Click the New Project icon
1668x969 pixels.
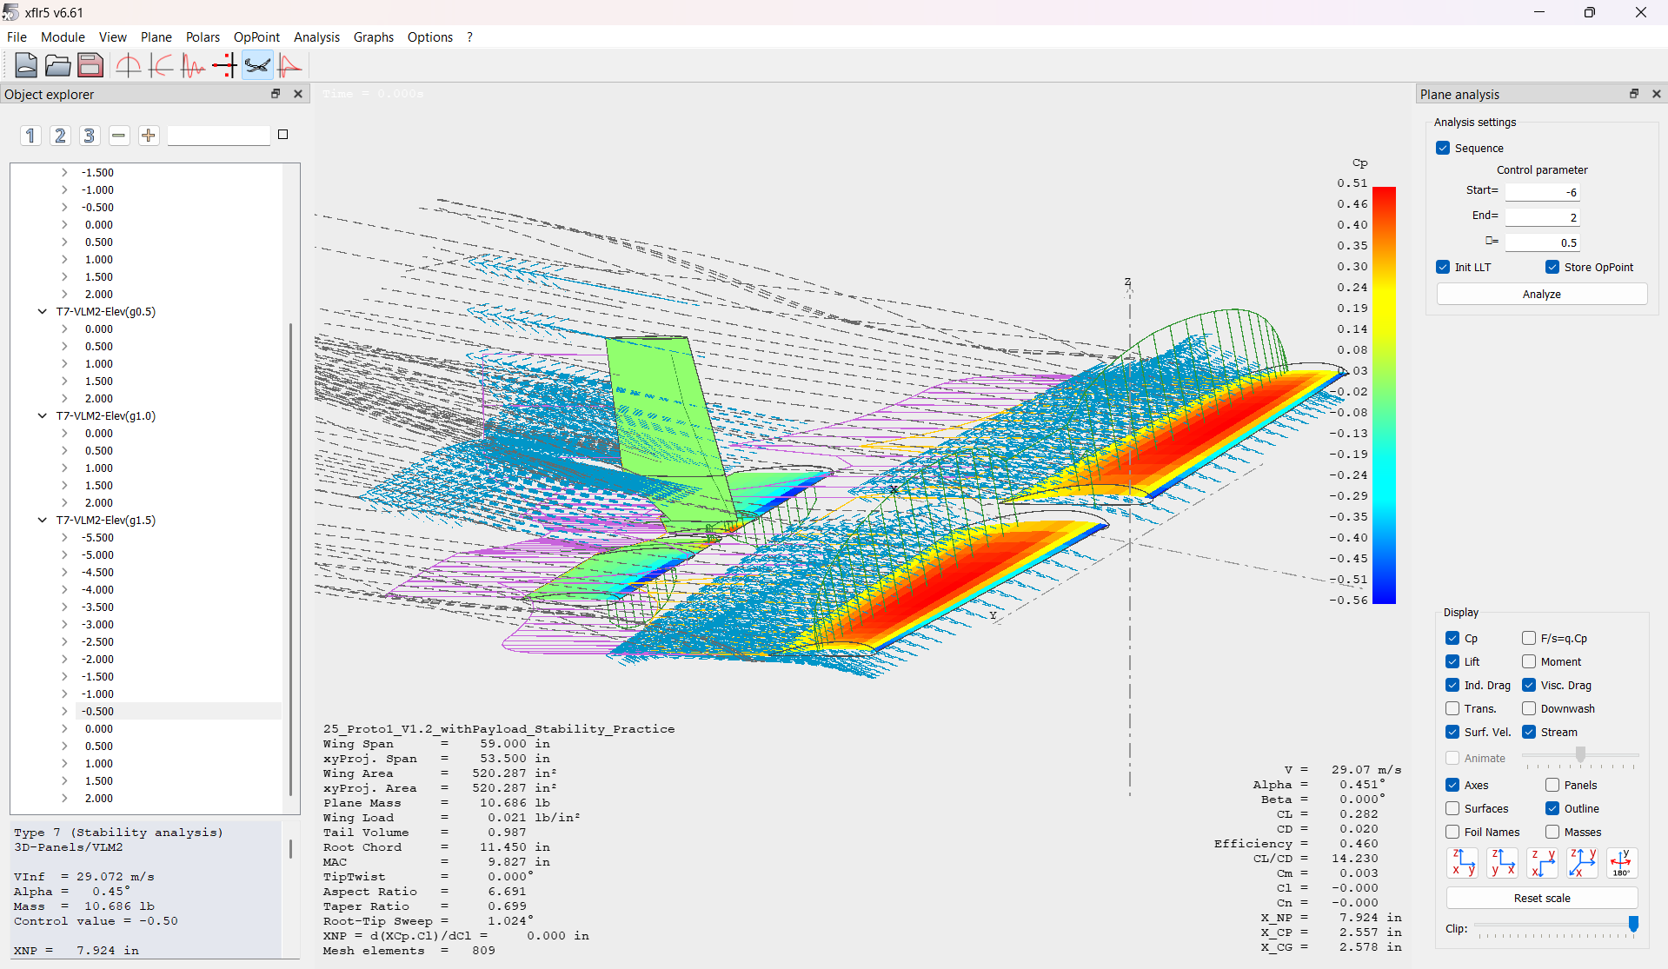[26, 65]
